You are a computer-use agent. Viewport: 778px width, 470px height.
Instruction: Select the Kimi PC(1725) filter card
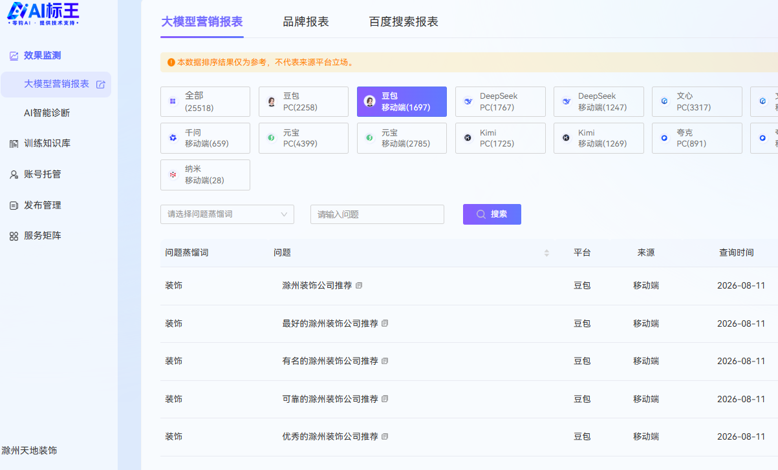coord(500,138)
